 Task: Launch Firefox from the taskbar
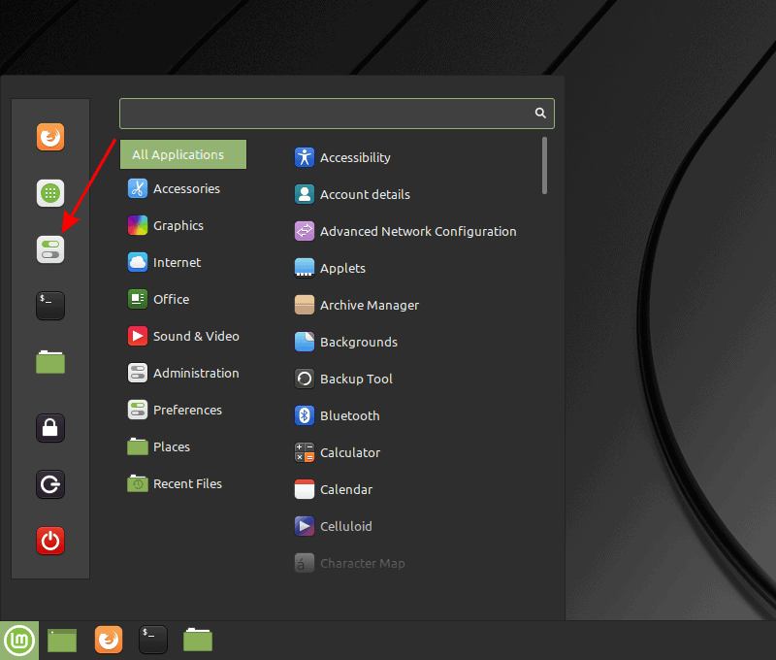pyautogui.click(x=108, y=640)
